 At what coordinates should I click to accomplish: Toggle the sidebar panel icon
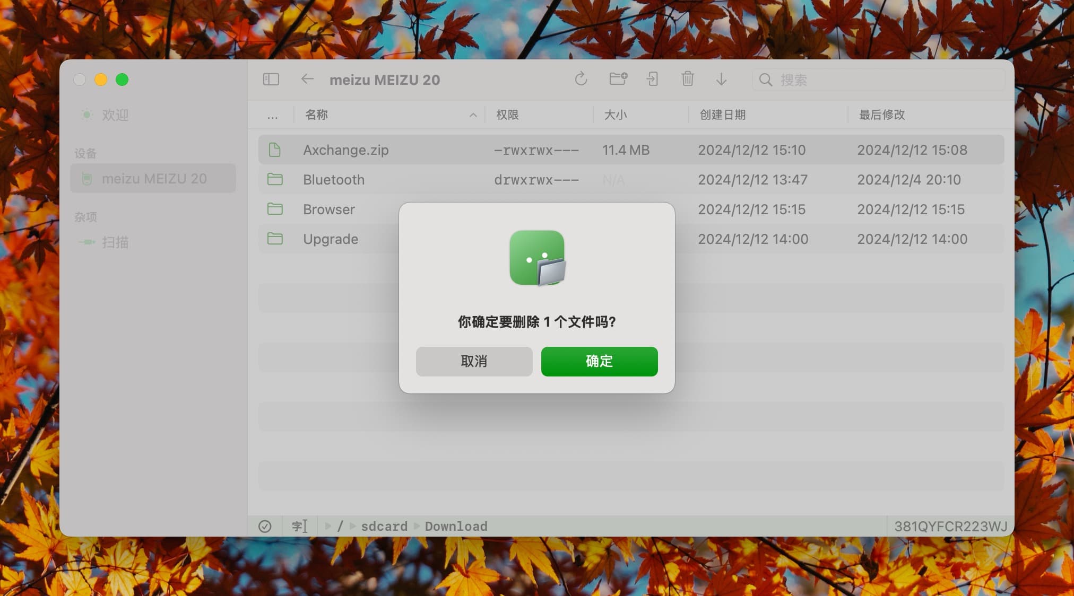[x=271, y=80]
